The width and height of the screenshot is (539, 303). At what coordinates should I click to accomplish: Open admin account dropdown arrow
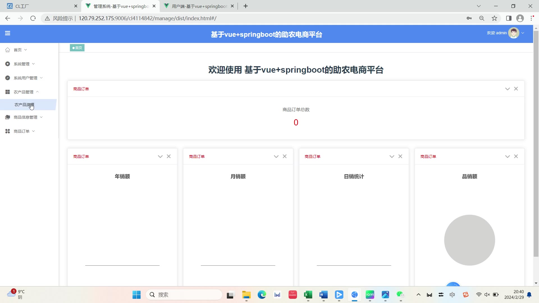point(523,33)
